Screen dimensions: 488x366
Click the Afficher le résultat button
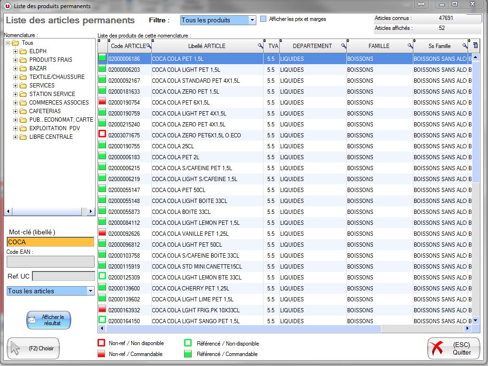pos(49,320)
